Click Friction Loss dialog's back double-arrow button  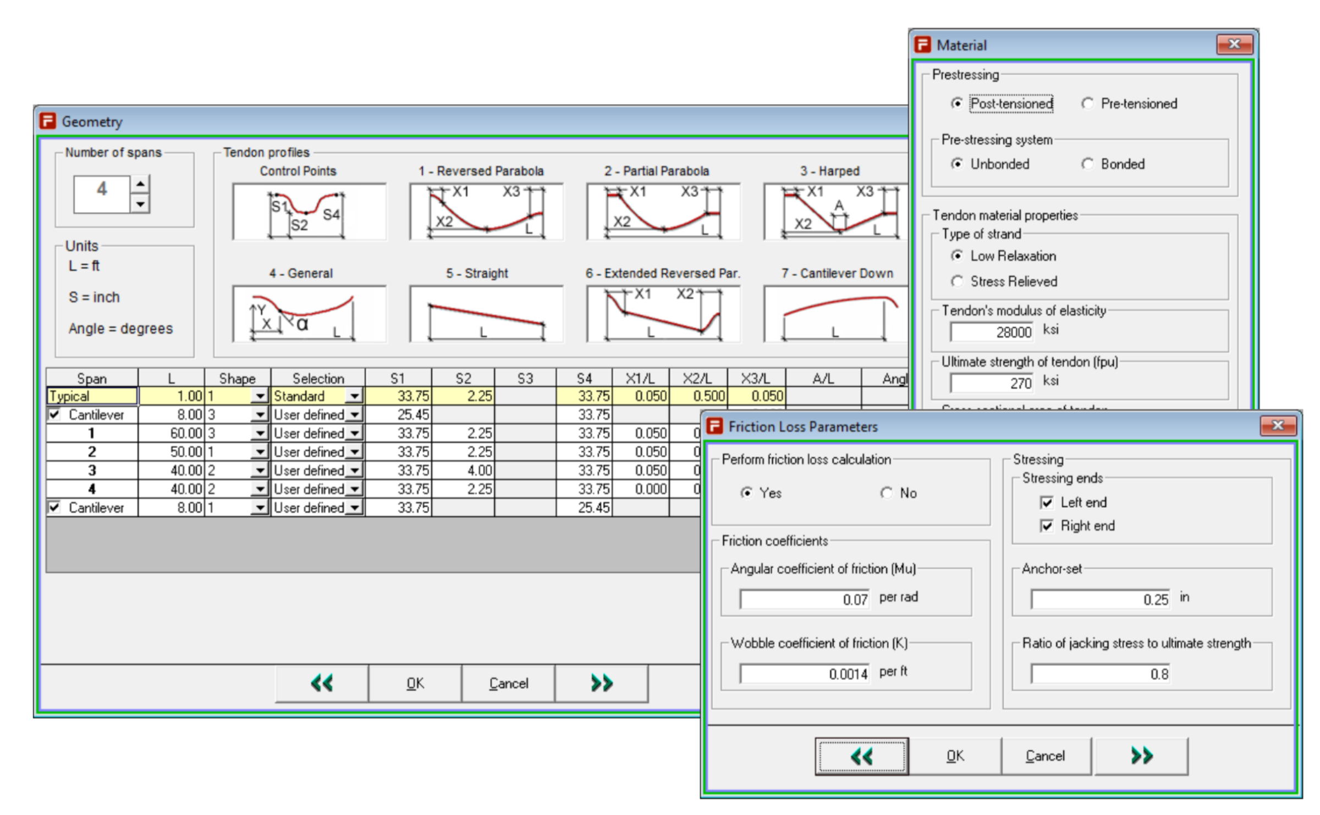(861, 756)
